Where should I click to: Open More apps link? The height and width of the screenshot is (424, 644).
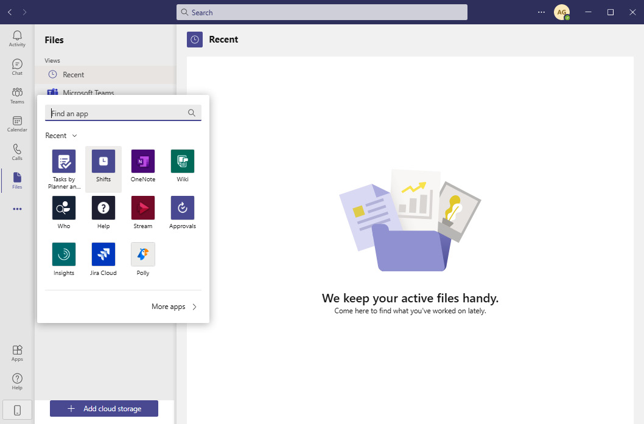click(174, 307)
